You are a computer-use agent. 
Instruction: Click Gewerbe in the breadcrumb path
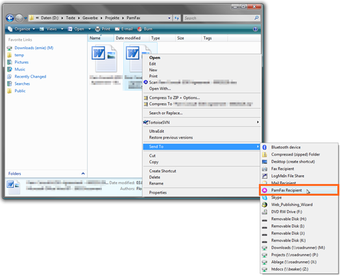coord(90,18)
